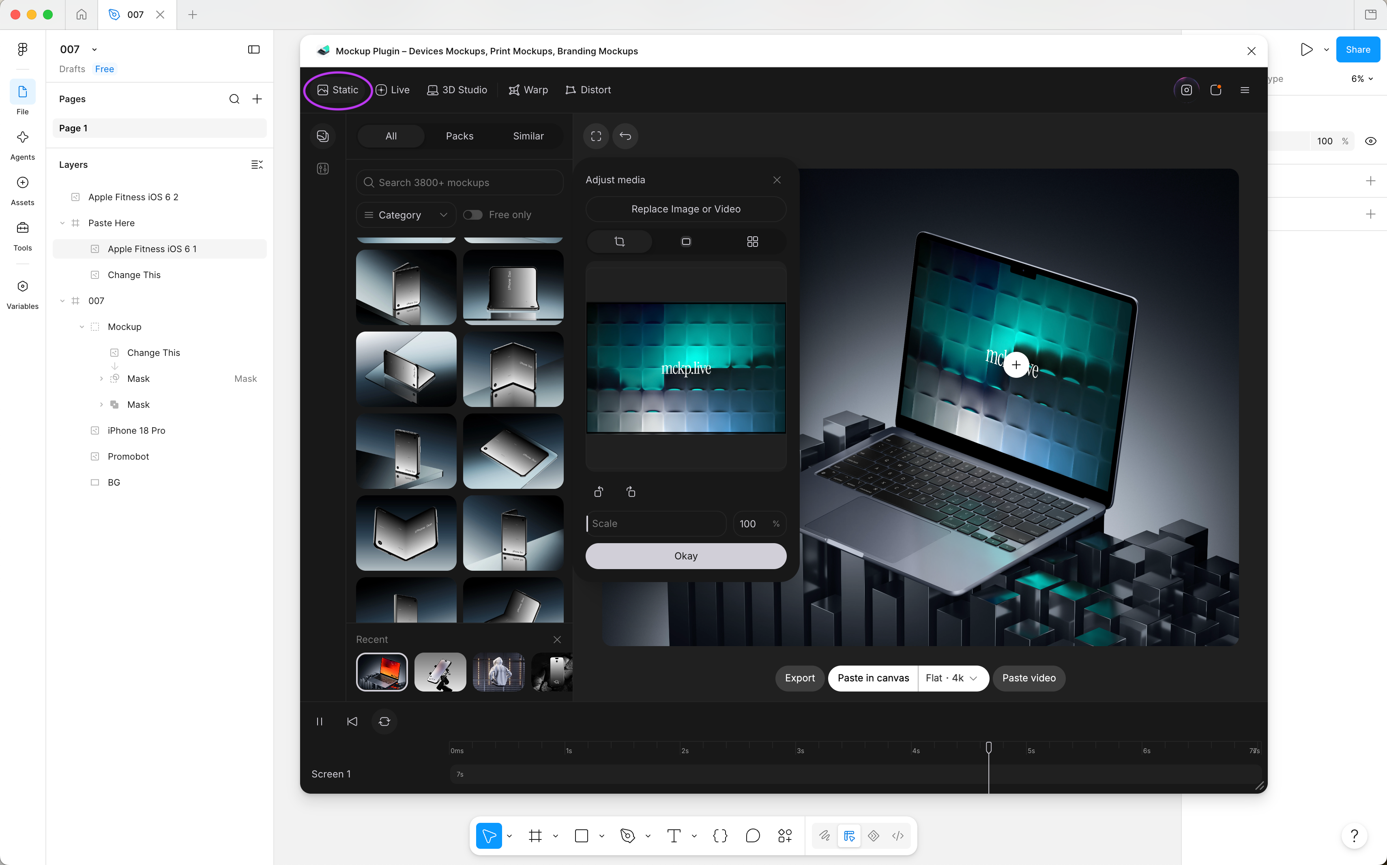Click the undo arrow icon above preview

[625, 136]
